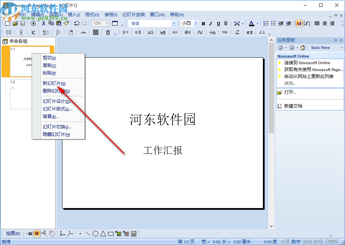Select the Format Painter tool

(66, 23)
